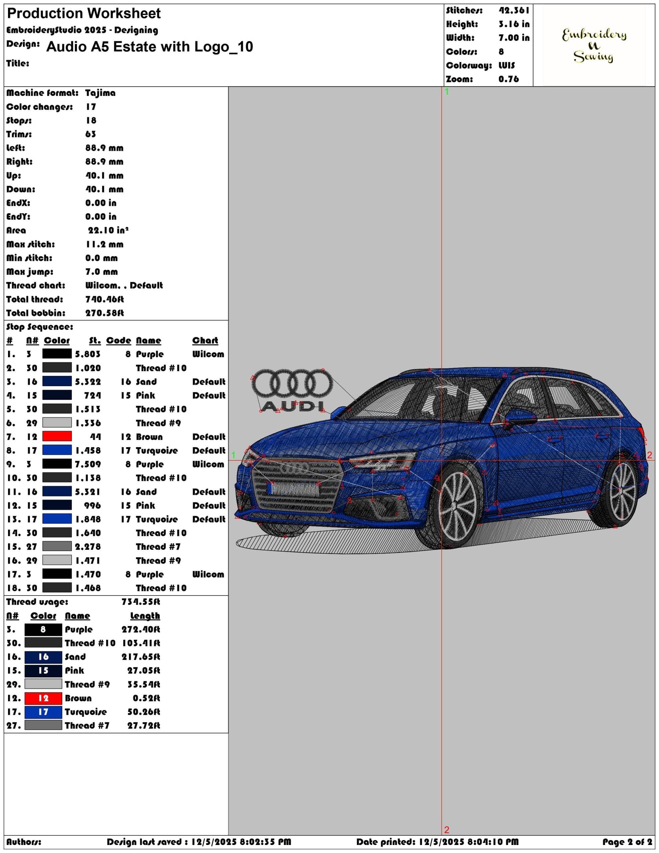Image resolution: width=659 pixels, height=853 pixels.
Task: Select the area value '22.10 in²'
Action: coord(108,231)
